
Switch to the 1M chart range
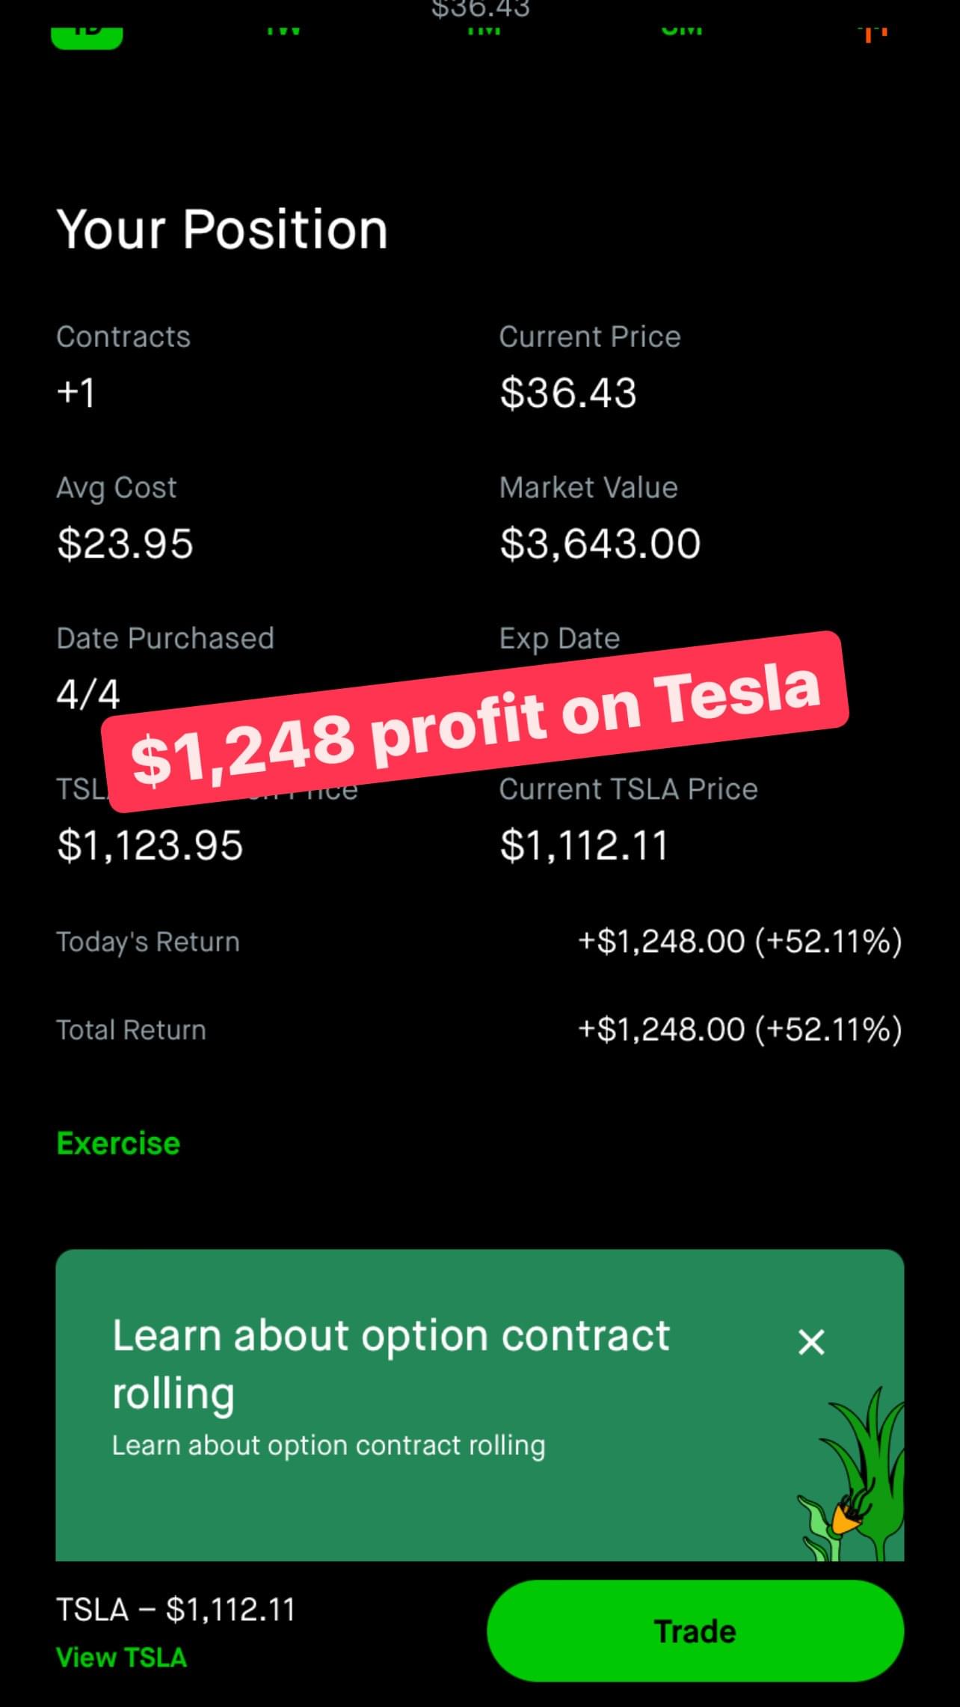coord(483,31)
